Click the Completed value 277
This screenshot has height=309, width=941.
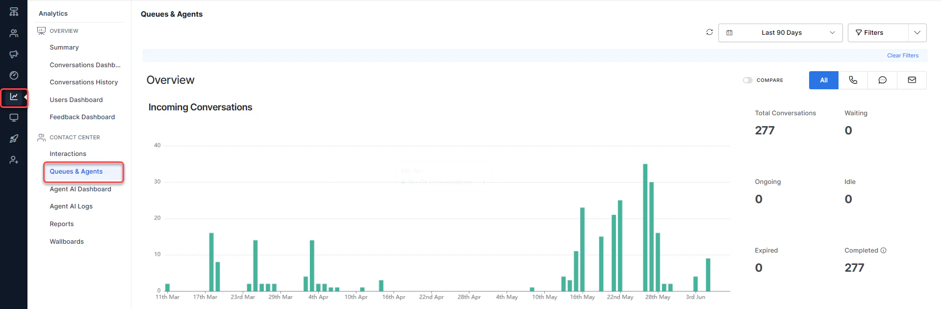(x=854, y=268)
